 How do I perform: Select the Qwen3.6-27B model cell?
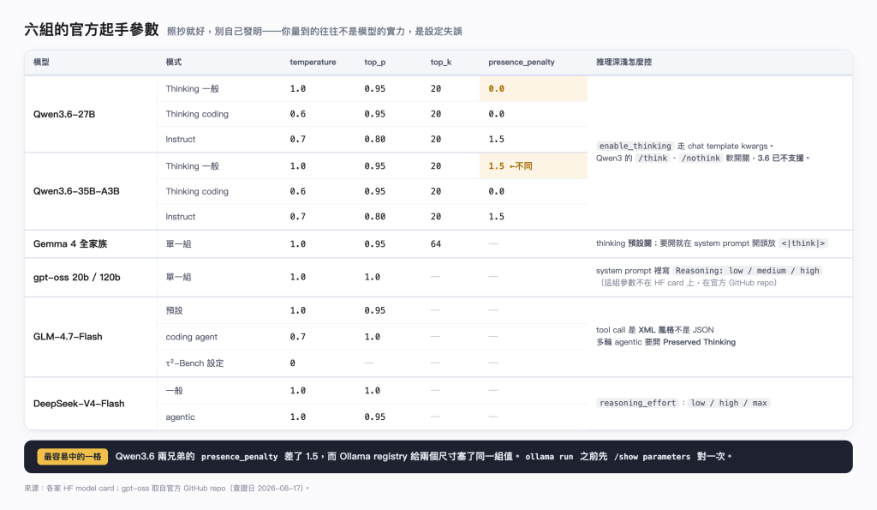click(x=91, y=114)
